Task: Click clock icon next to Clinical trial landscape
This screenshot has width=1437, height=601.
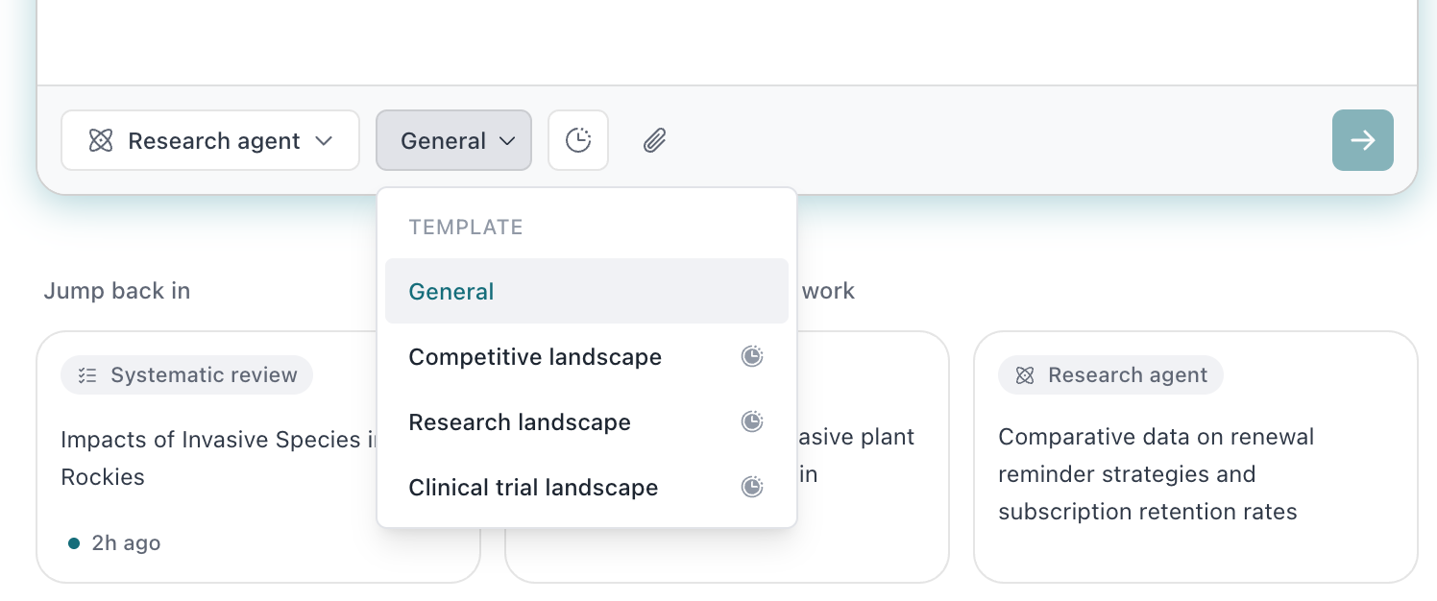Action: 752,488
